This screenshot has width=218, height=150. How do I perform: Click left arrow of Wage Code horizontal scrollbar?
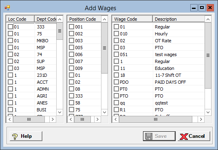116,120
